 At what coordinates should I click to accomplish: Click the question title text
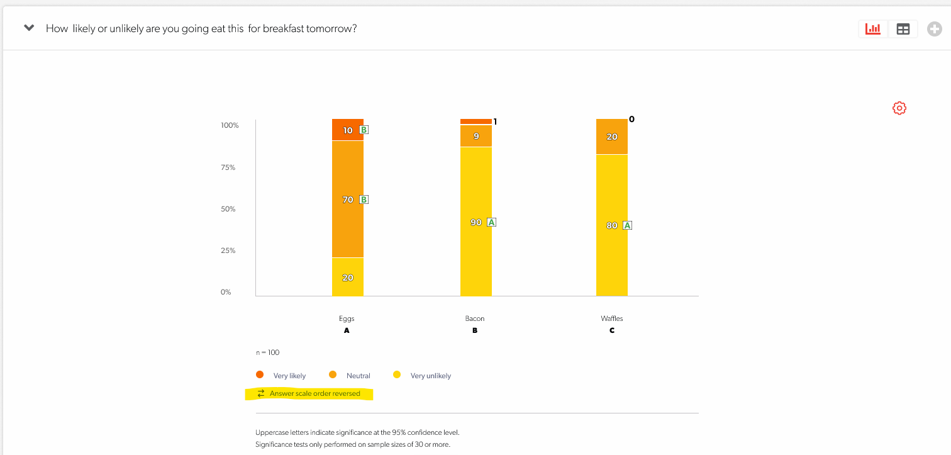[201, 29]
